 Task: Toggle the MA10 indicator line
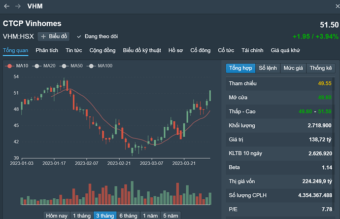pyautogui.click(x=15, y=66)
